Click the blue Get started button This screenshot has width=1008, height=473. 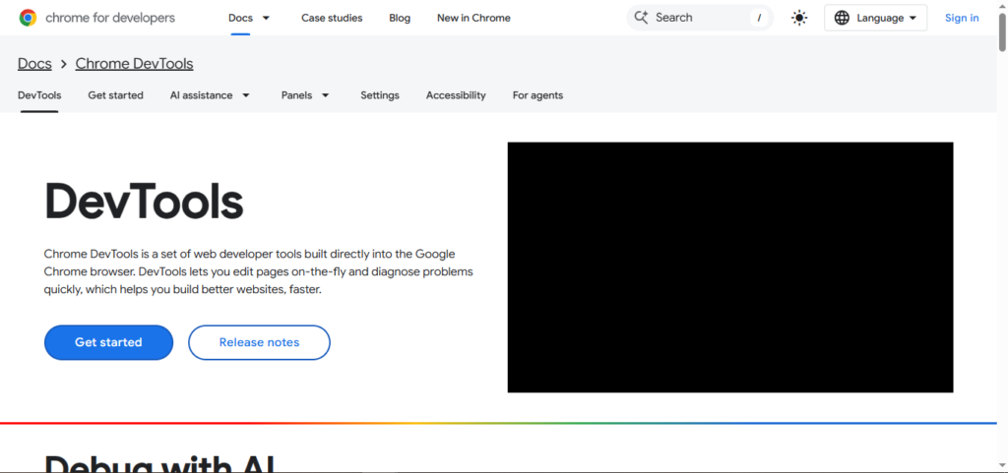tap(108, 342)
